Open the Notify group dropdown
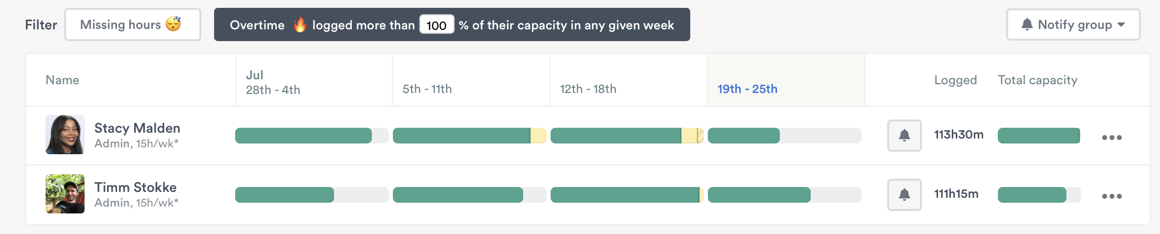Image resolution: width=1160 pixels, height=234 pixels. click(x=1073, y=24)
